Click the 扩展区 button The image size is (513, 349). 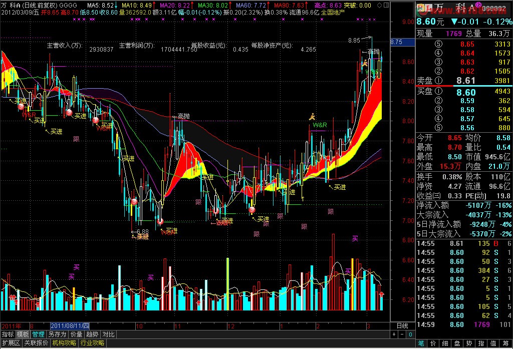click(x=11, y=343)
